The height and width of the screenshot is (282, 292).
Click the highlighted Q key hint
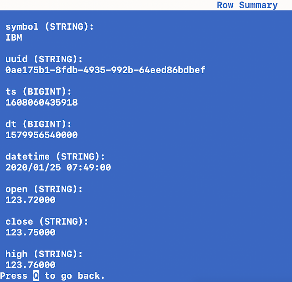click(x=36, y=276)
